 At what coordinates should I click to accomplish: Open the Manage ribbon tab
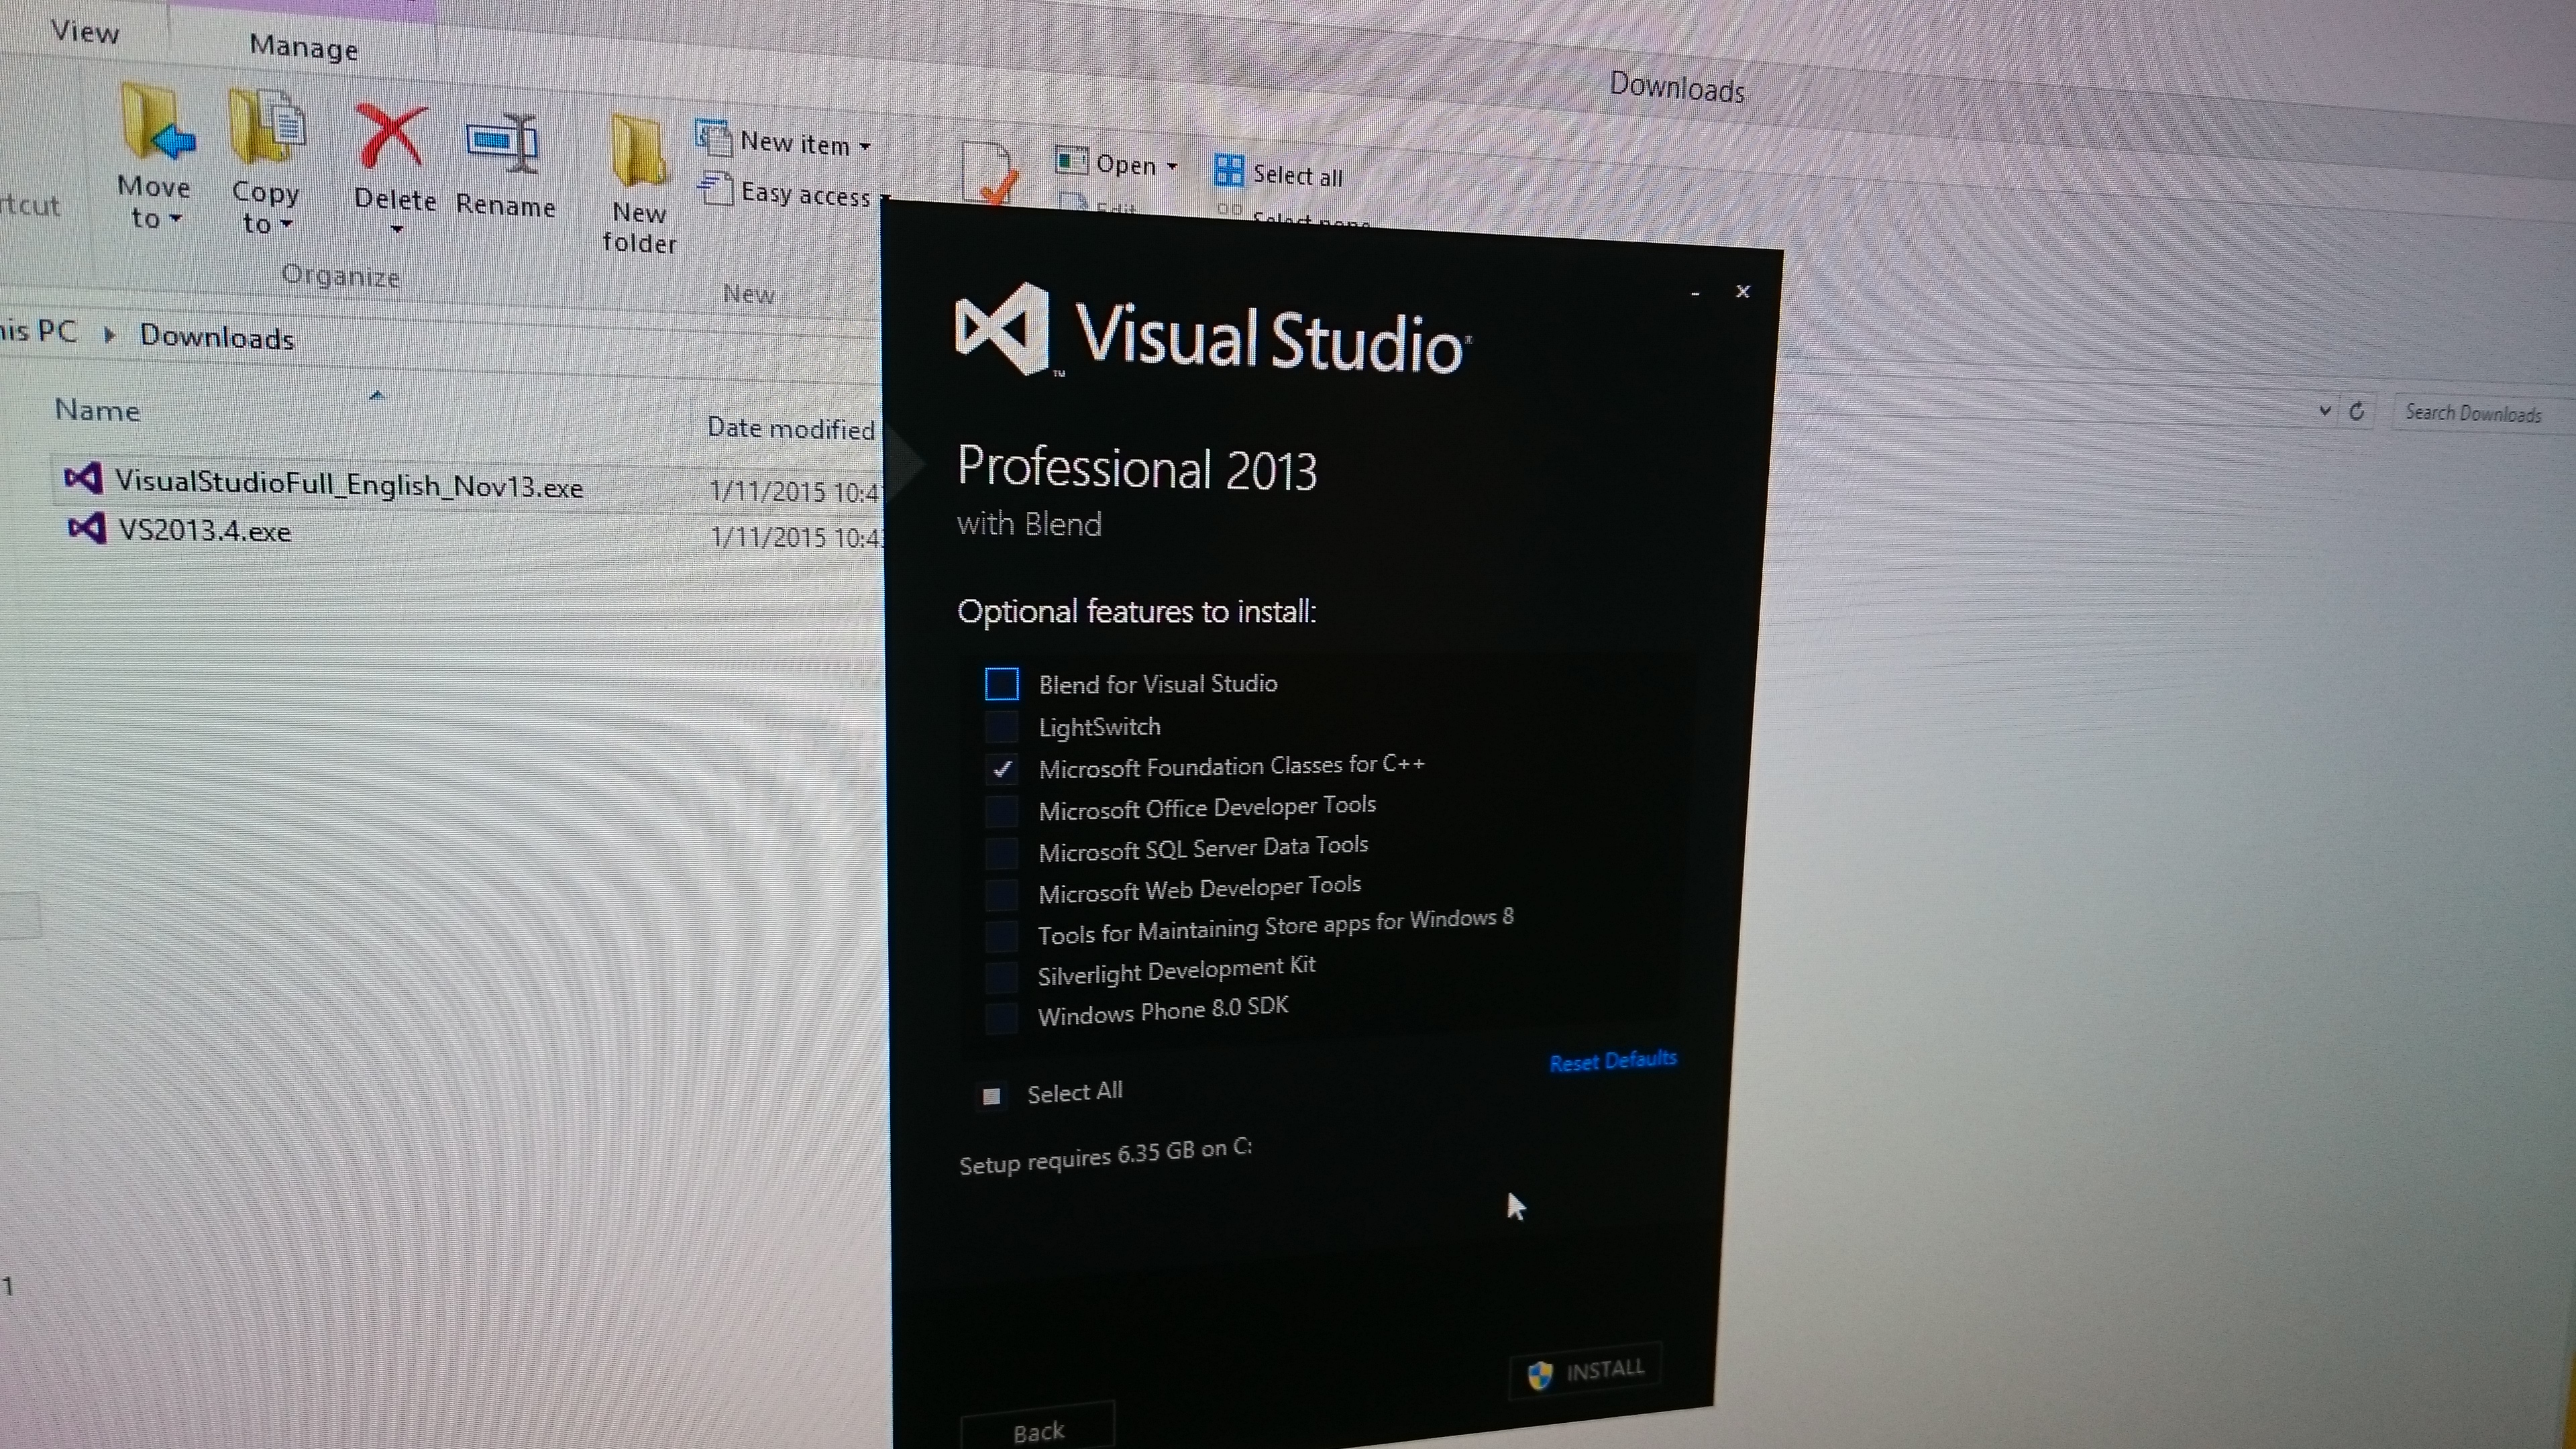pyautogui.click(x=303, y=47)
